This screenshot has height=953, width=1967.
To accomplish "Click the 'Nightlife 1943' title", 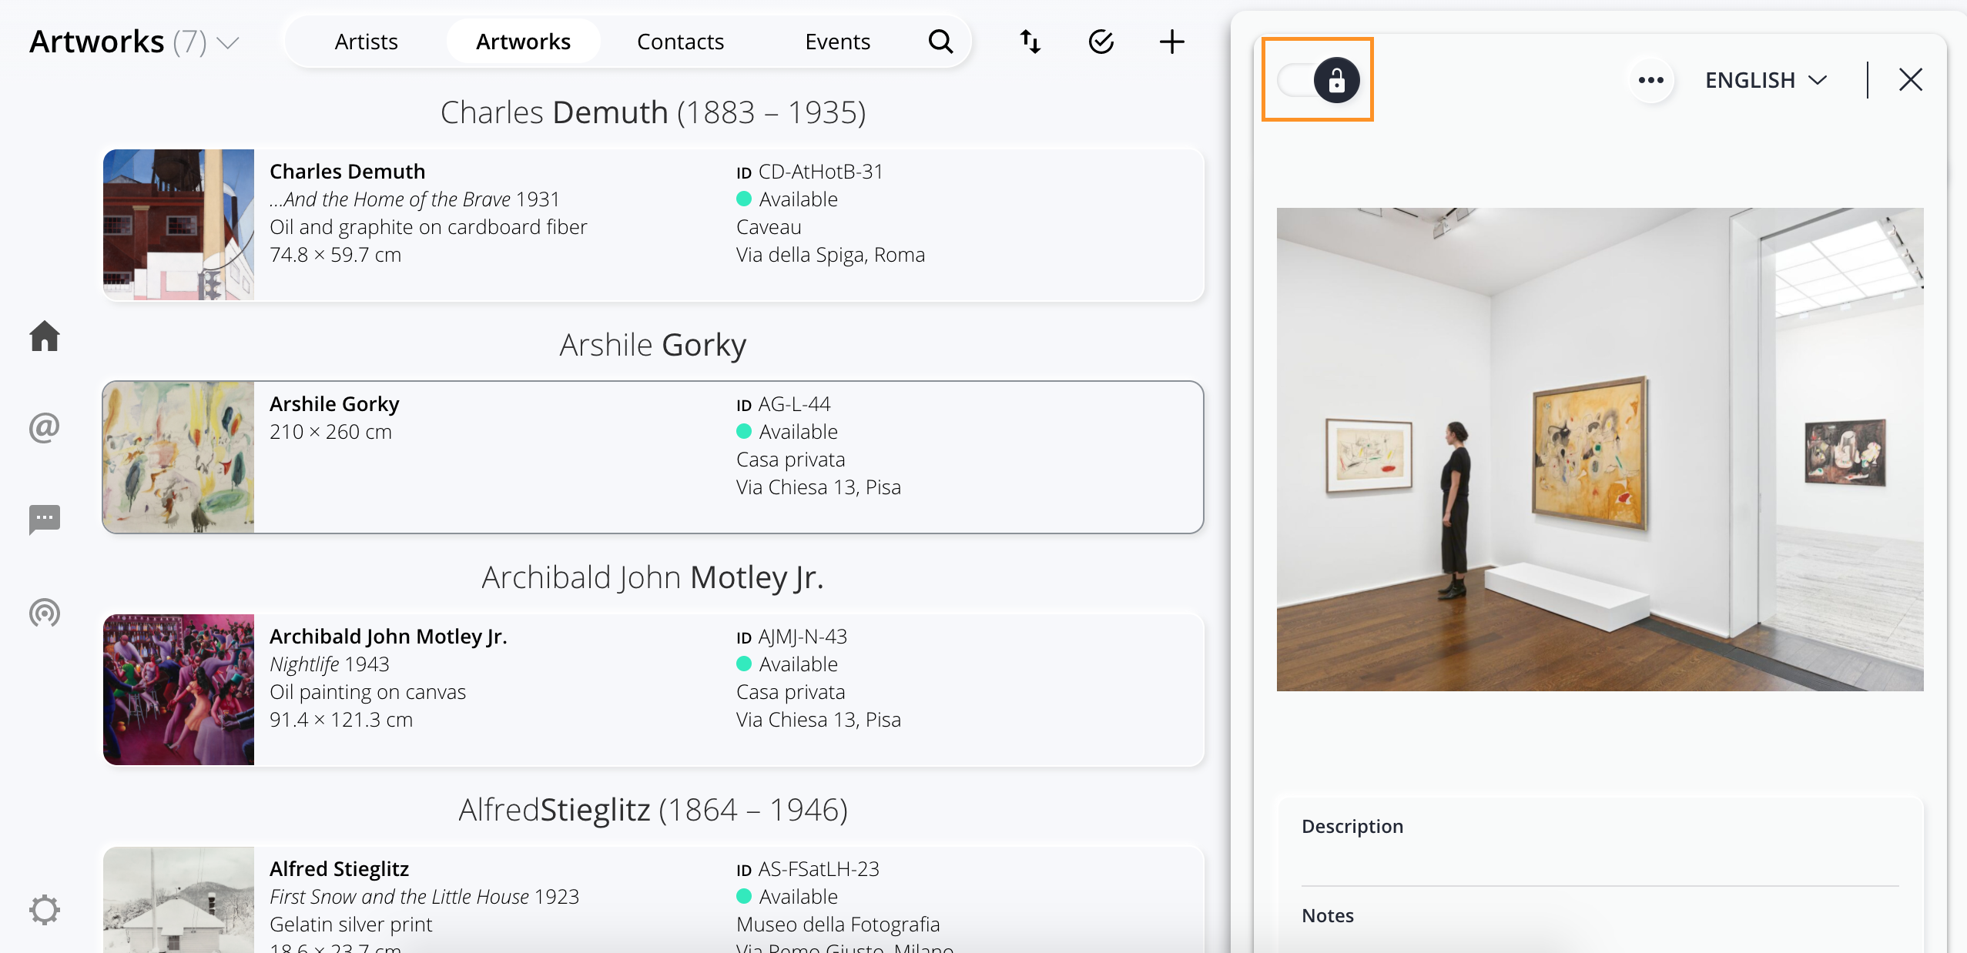I will [330, 664].
